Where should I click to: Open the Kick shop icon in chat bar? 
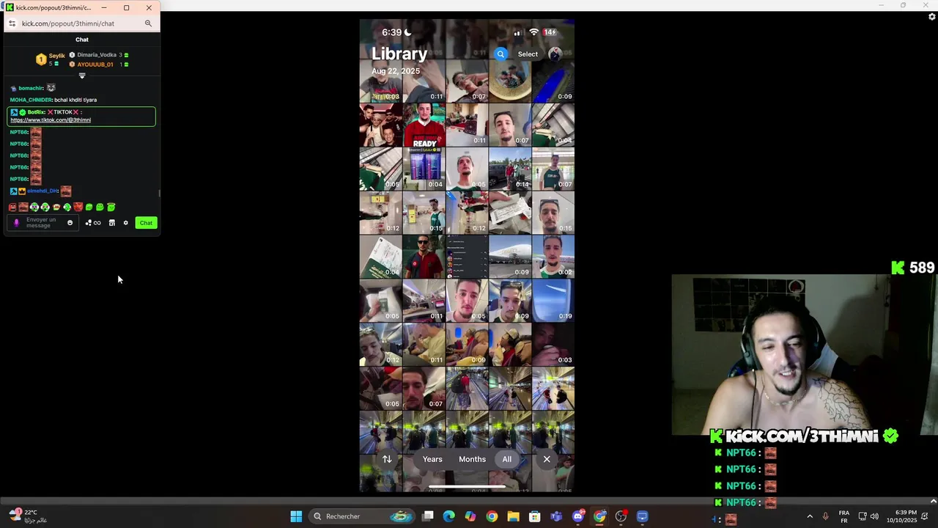tap(112, 223)
